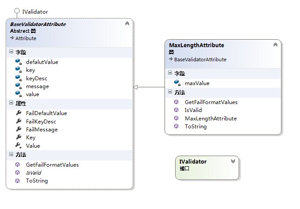Image resolution: width=300 pixels, height=209 pixels.
Task: Click MaxLengthAttribute's ToString method cube icon
Action: (176, 126)
